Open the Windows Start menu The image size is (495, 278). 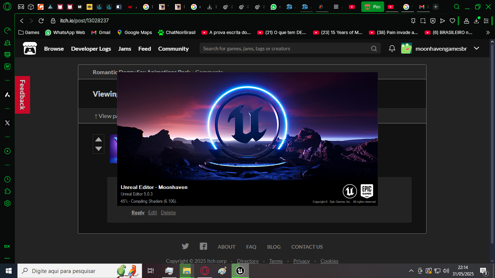9,271
